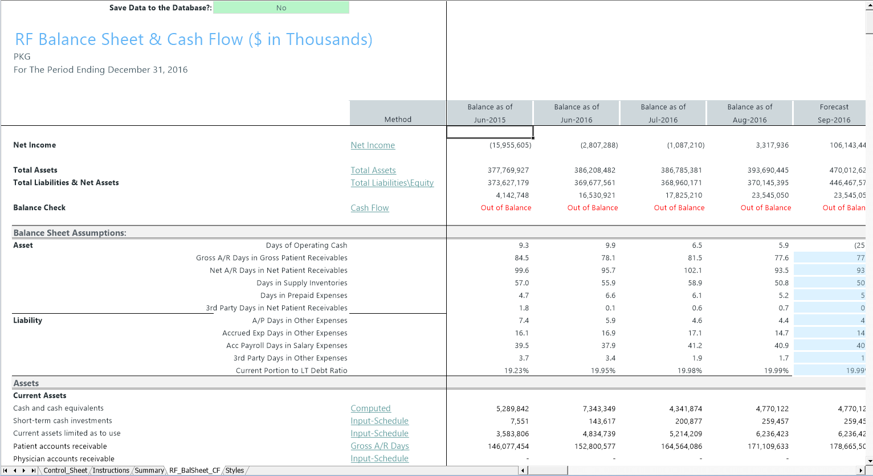Select the 'Current Assets' heading

[x=39, y=396]
